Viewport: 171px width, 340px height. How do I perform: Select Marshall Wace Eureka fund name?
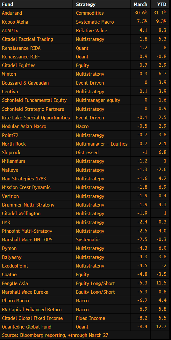[25, 292]
